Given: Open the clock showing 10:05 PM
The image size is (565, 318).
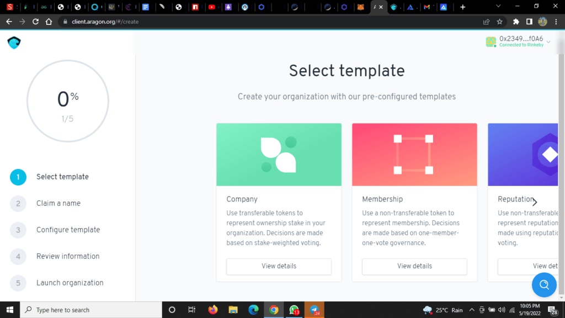Looking at the screenshot, I should pyautogui.click(x=530, y=310).
